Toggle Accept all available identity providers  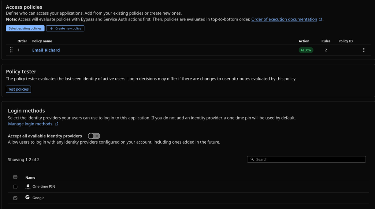94,136
